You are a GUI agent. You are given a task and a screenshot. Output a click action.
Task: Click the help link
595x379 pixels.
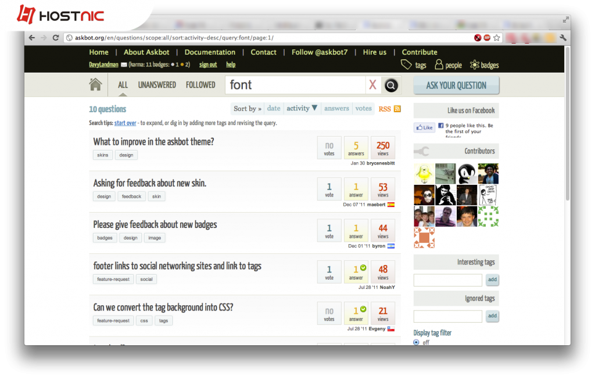[x=231, y=65]
